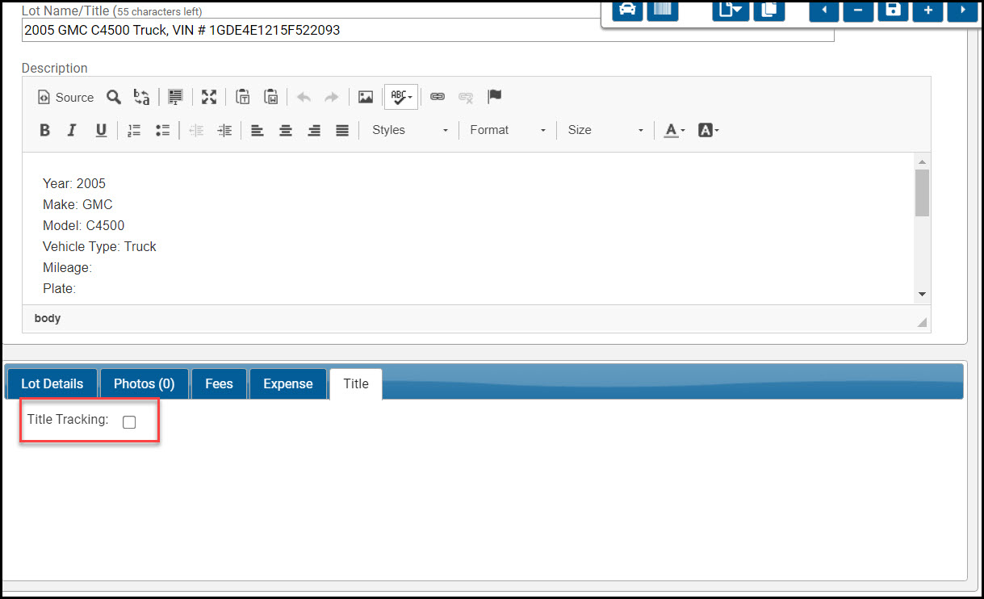Click the 'Mileage:' line

(x=68, y=267)
